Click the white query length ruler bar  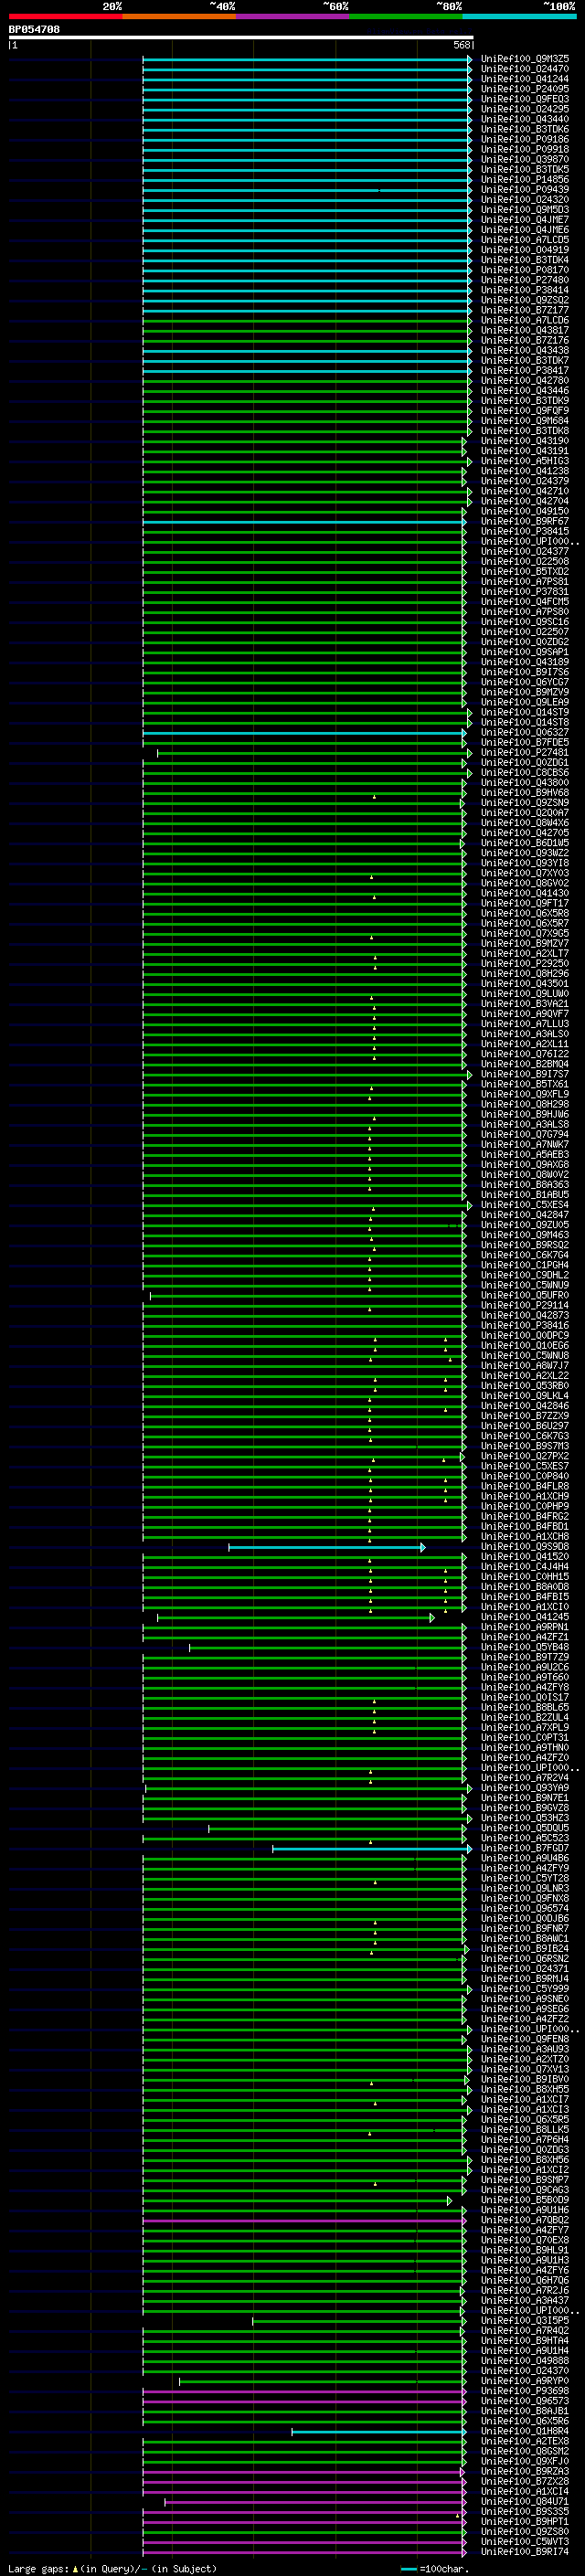pos(241,37)
